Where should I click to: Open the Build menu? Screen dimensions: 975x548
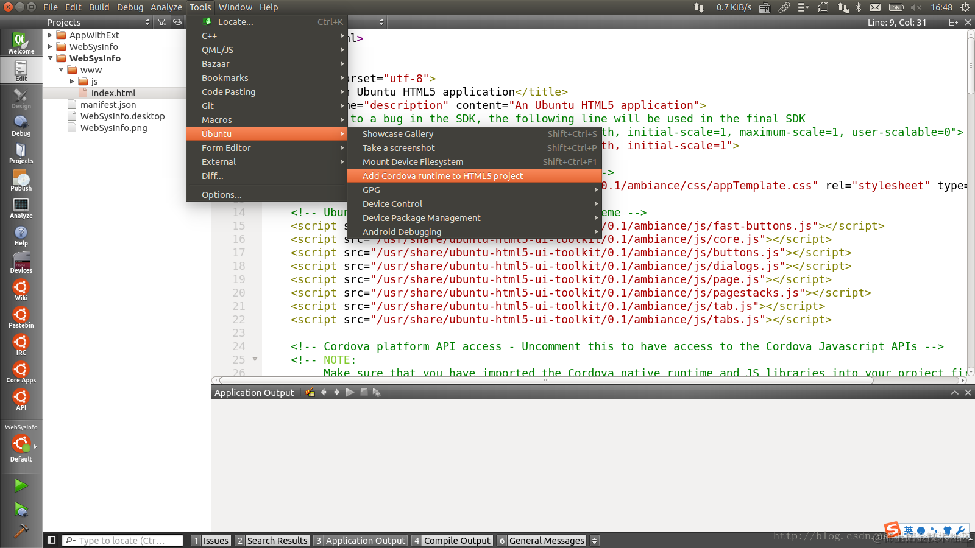coord(99,7)
